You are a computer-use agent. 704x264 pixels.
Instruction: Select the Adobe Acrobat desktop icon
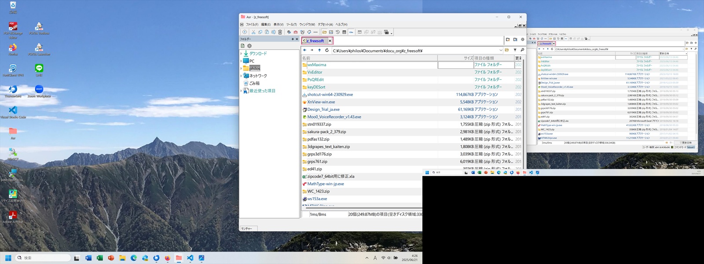[13, 217]
